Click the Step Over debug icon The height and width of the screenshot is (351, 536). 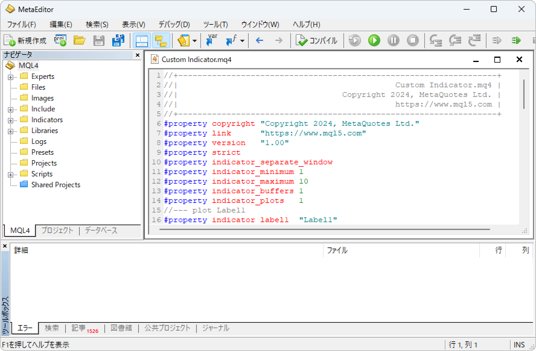point(455,40)
